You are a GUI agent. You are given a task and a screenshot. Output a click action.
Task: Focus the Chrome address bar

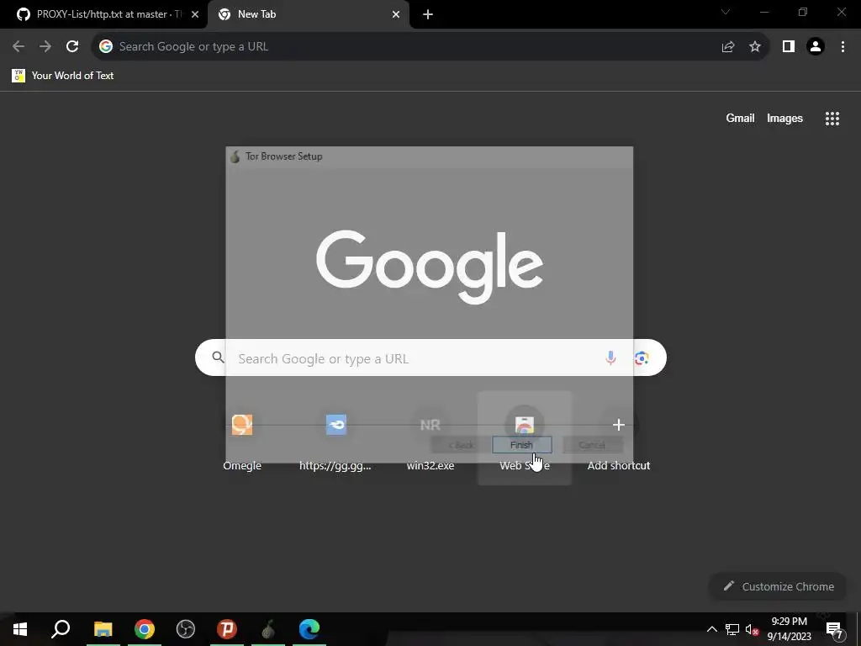406,46
